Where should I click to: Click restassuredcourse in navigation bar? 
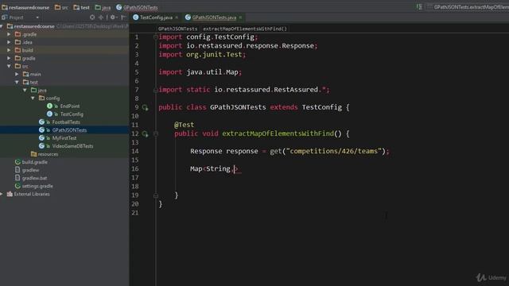(25, 7)
